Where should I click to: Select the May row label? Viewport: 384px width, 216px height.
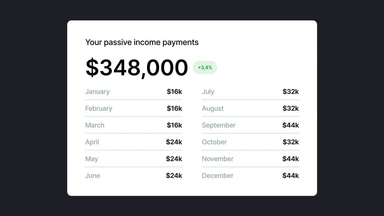[x=91, y=159]
